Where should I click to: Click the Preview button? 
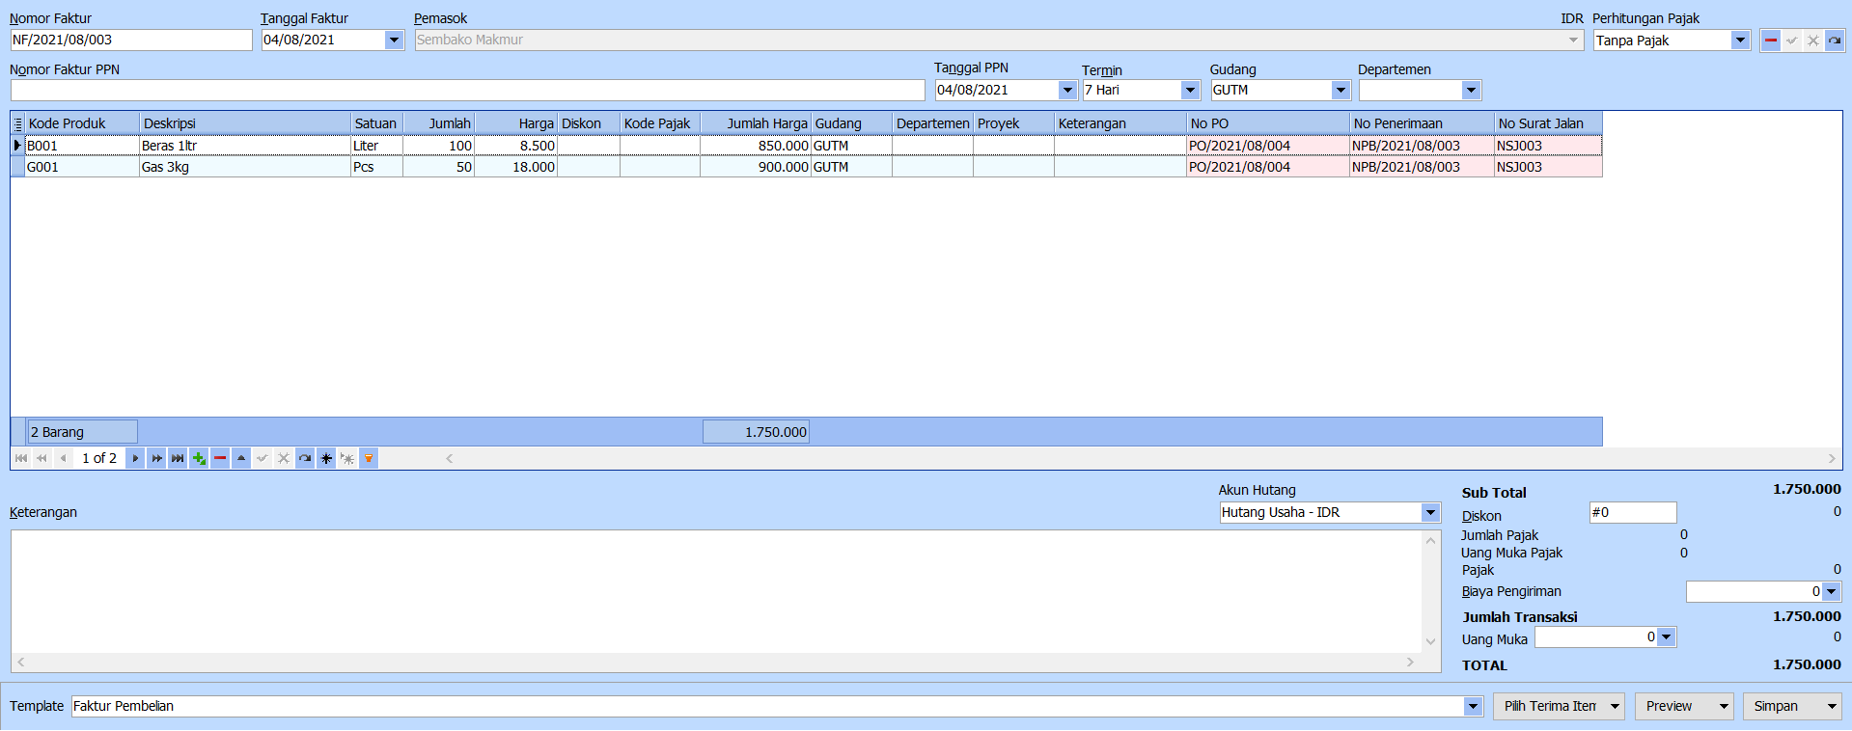1684,706
